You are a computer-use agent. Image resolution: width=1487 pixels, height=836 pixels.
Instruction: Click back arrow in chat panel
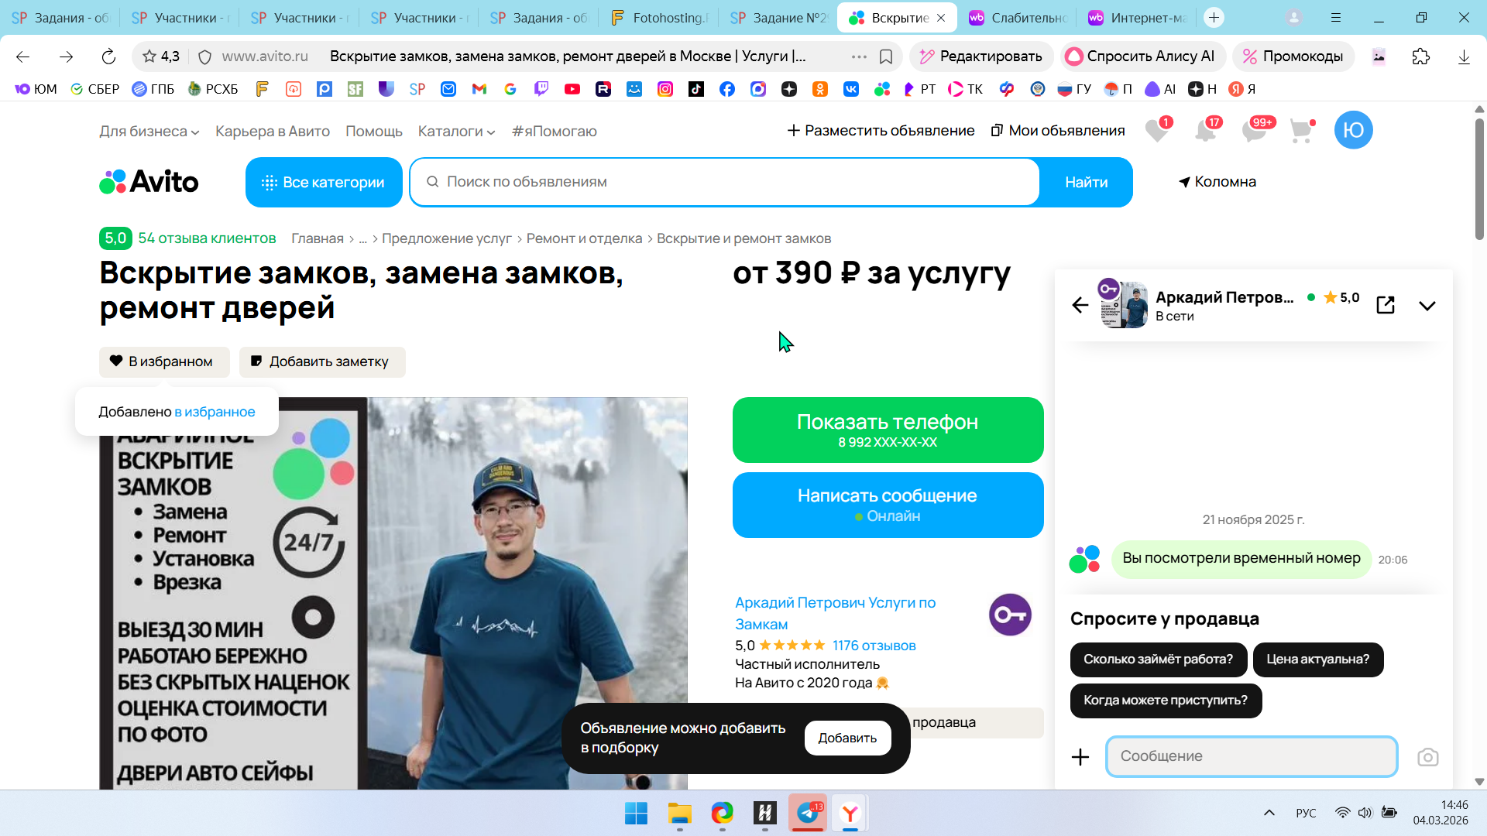click(1080, 305)
